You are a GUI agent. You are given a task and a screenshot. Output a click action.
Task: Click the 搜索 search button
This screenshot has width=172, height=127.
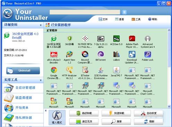coord(116,121)
